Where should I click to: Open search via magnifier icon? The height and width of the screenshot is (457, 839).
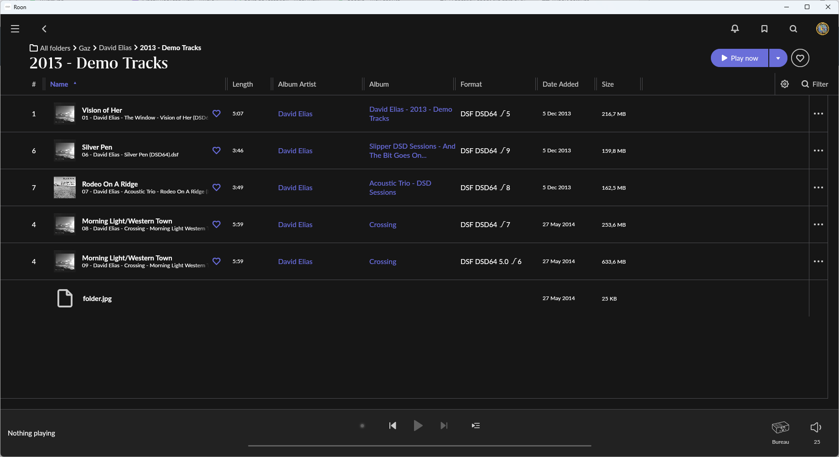793,29
